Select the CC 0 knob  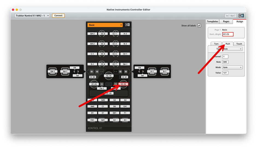click(x=103, y=34)
